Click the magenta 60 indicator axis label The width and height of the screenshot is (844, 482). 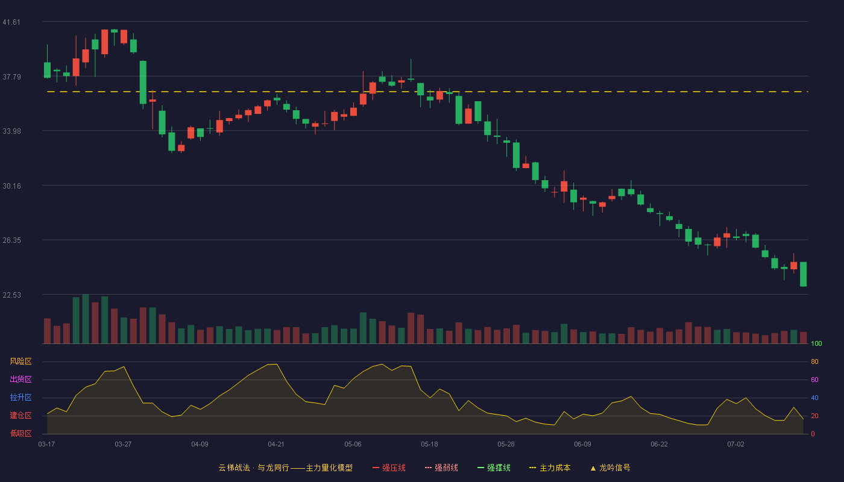click(x=814, y=380)
